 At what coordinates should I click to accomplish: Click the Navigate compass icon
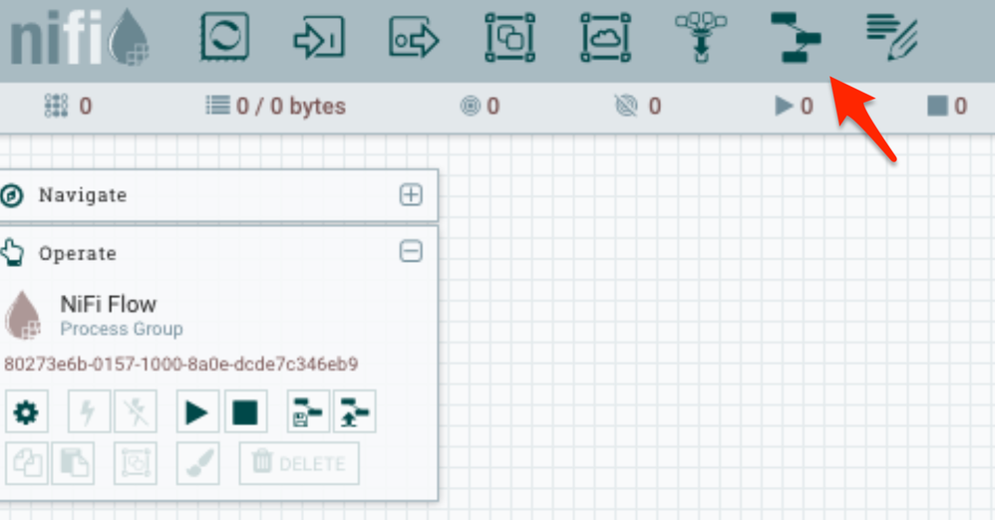pos(11,195)
